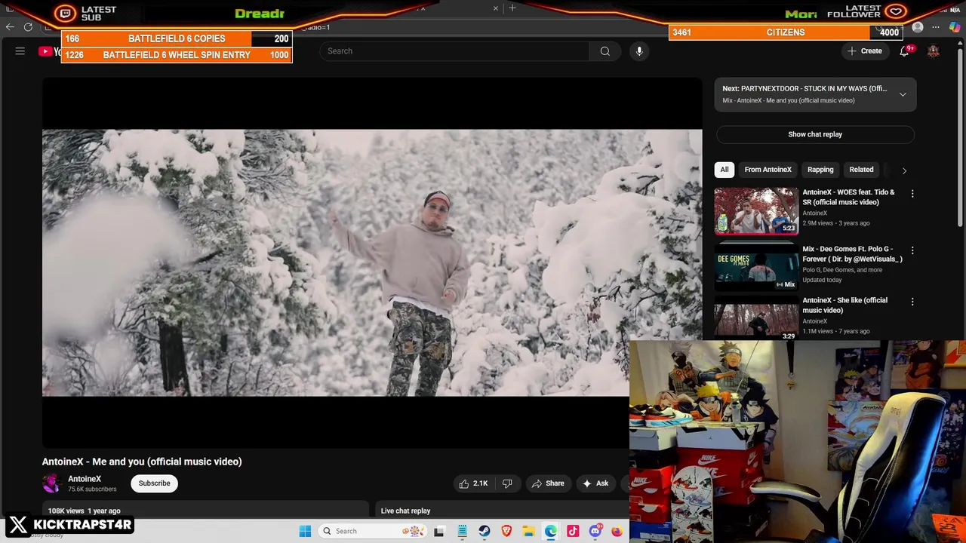
Task: Click the Ask button
Action: point(595,483)
